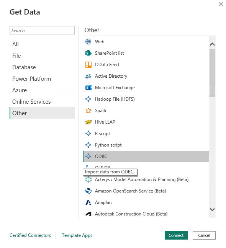Choose the Microsoft Exchange label
Viewport: 226px width, 248px height.
[115, 88]
